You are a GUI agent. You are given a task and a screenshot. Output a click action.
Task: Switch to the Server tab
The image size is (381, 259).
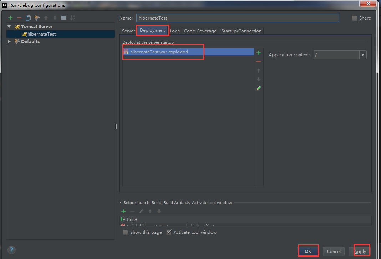coord(128,31)
